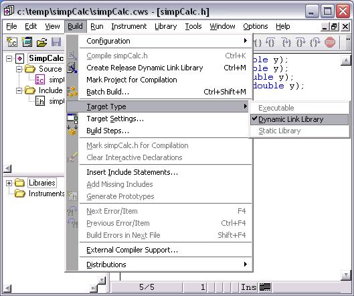Click the new user interface file icon
The image size is (354, 296).
click(27, 42)
